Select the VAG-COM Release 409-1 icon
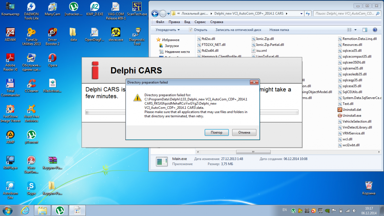 (116, 11)
